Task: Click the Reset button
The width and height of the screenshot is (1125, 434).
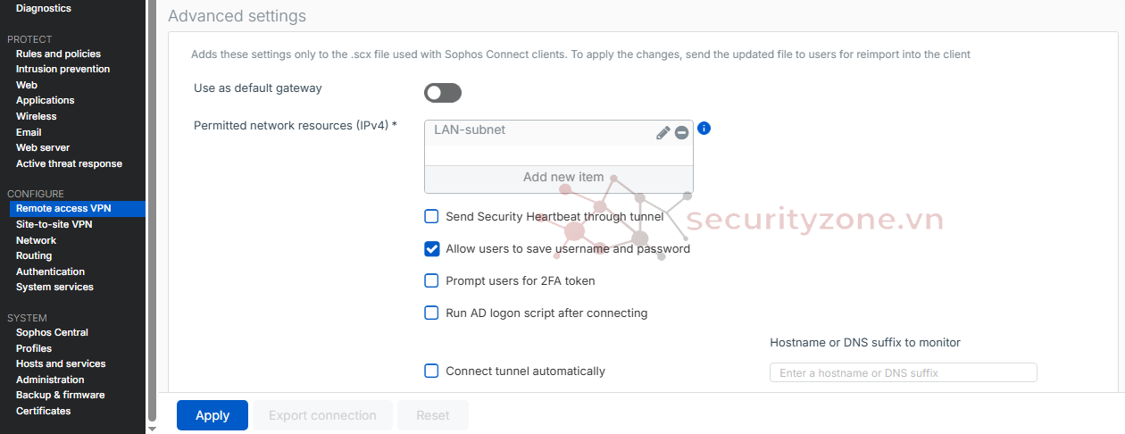Action: [433, 415]
